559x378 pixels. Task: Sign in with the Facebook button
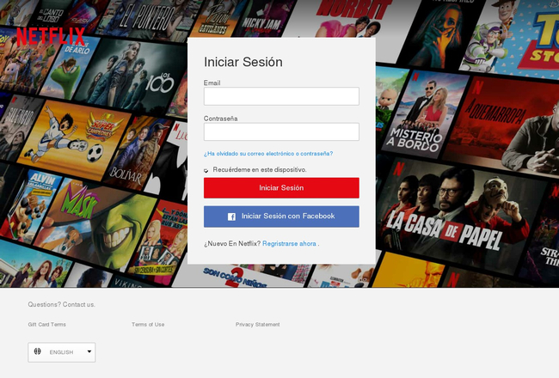tap(281, 216)
